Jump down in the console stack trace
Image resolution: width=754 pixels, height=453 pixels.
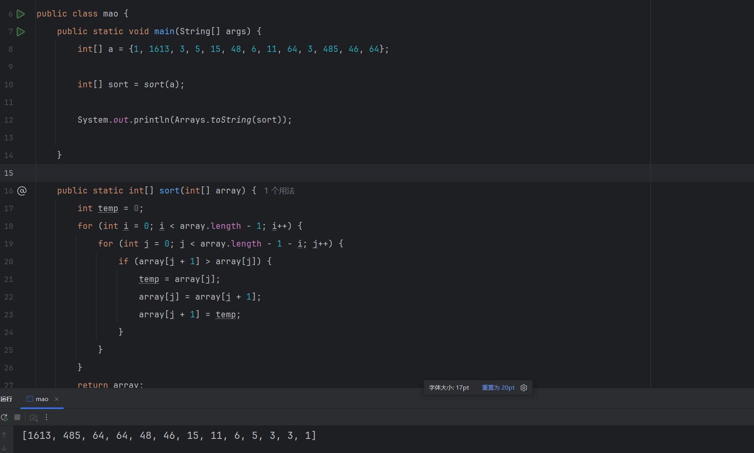(4, 448)
